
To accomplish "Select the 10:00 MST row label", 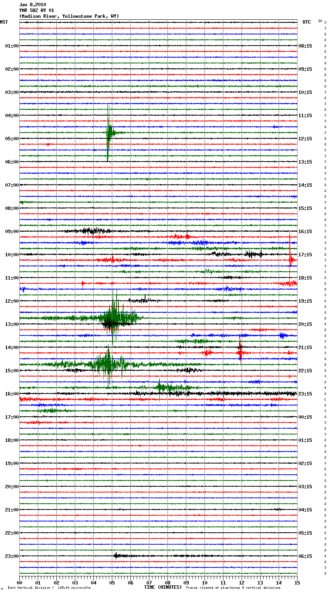I will tap(12, 255).
